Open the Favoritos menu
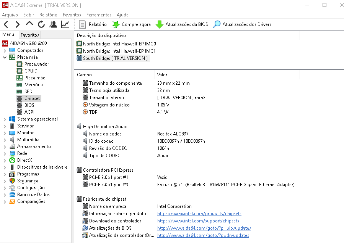Viewport: 344px width, 243px height. tap(72, 15)
